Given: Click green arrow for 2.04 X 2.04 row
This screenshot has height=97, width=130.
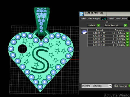Looking at the screenshot, I should (127, 36).
